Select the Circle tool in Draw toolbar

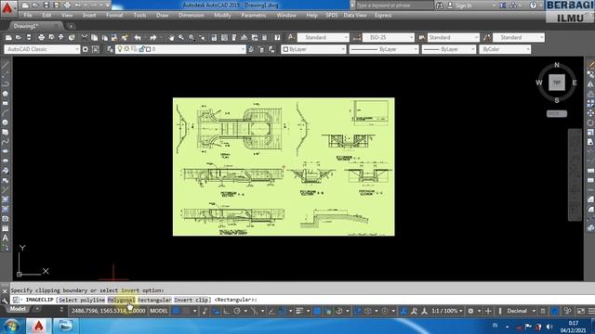coord(6,122)
